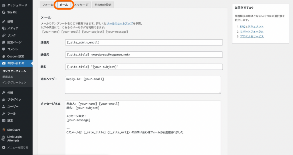Click inside the 追加ヘッダー text area
The image size is (293, 155).
143,85
